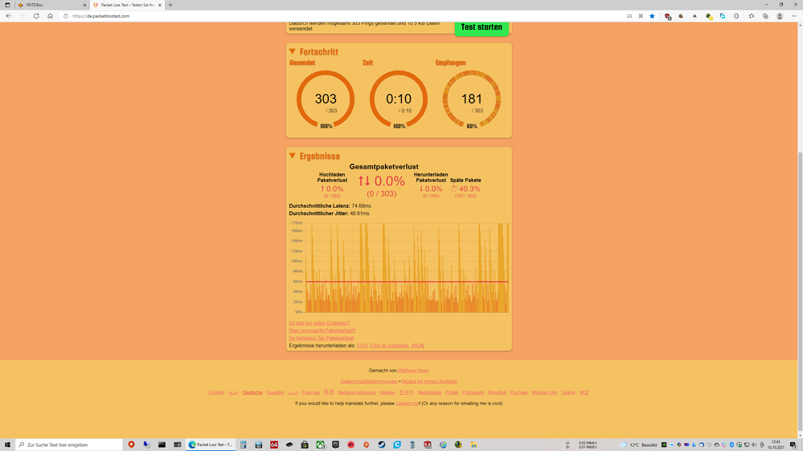Open Edge favorites star-list icon
The height and width of the screenshot is (451, 803).
click(752, 16)
